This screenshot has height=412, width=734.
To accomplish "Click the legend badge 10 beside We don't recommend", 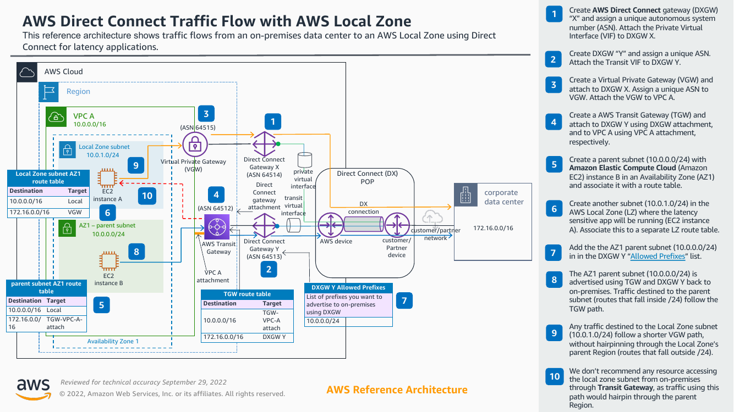I will (554, 376).
